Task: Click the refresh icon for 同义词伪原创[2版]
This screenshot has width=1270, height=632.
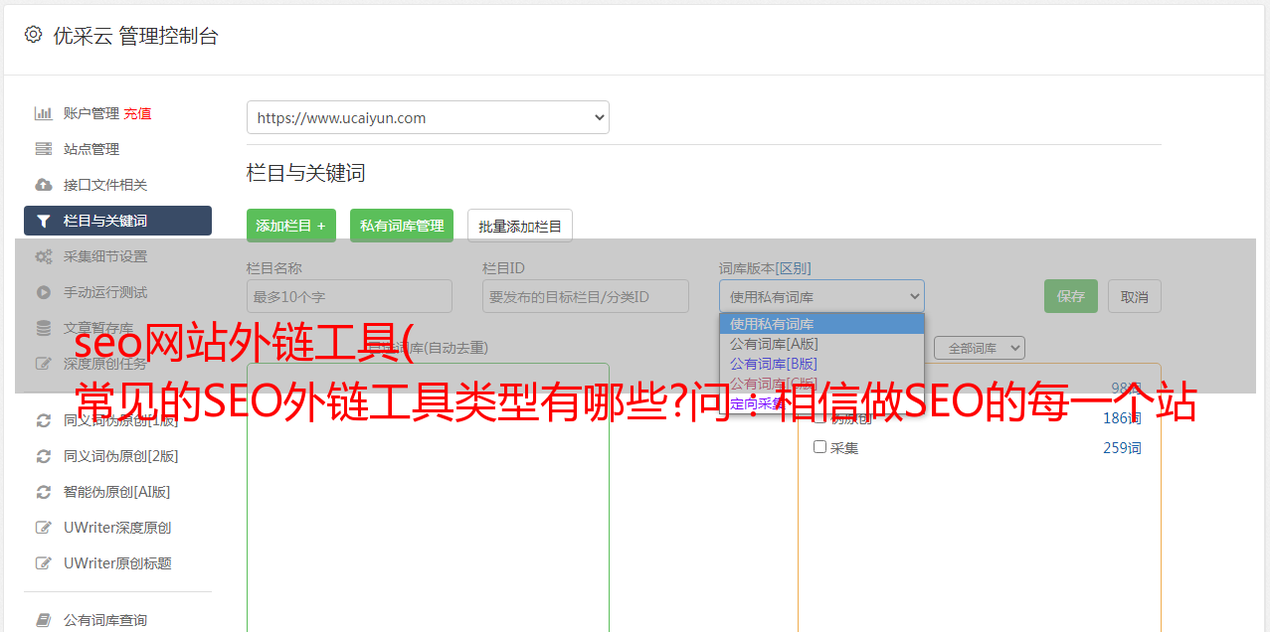Action: 44,456
